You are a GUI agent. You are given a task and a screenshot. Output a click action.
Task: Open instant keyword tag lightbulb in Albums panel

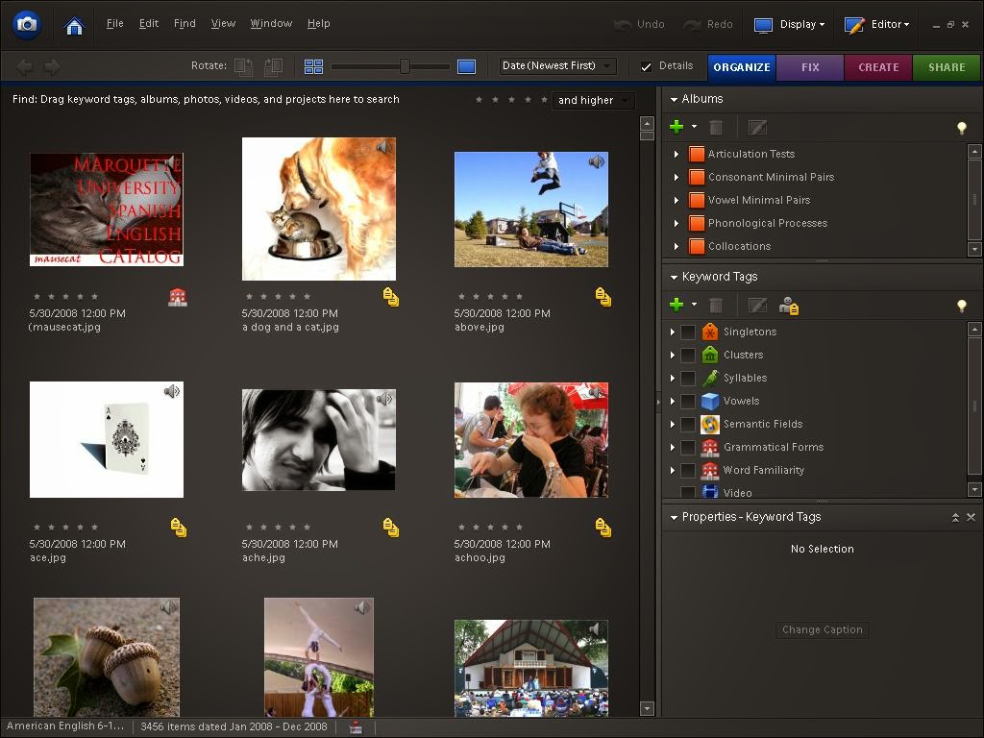click(961, 127)
